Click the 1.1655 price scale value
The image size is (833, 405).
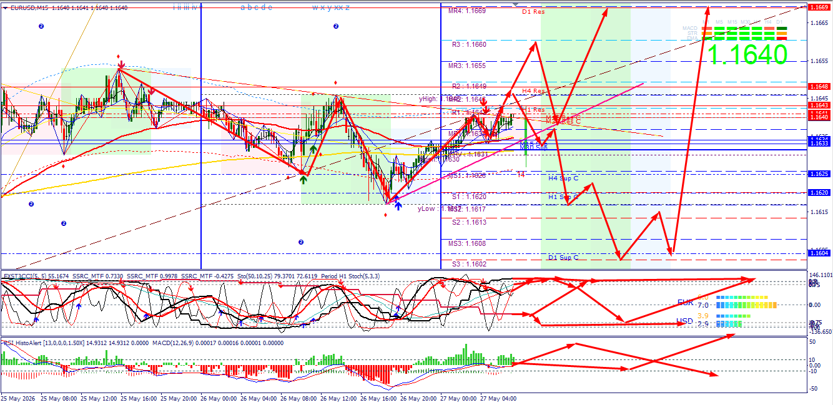click(x=819, y=61)
